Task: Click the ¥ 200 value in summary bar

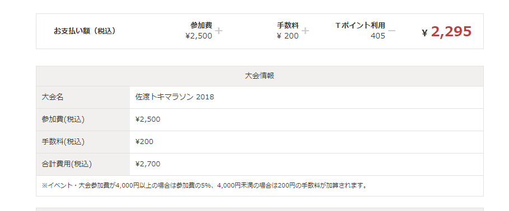Action: coord(288,36)
